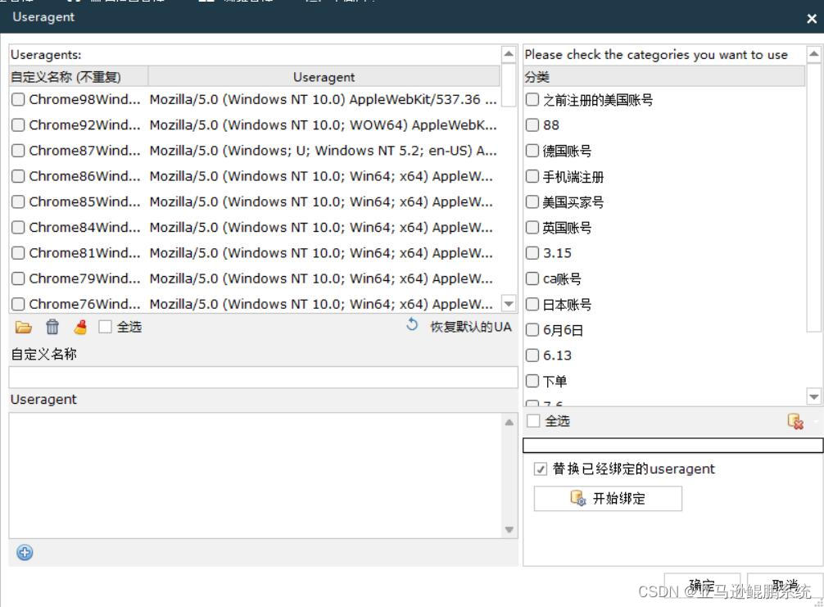This screenshot has height=607, width=824.
Task: Click the categories list scroll down arrow
Action: [x=813, y=396]
